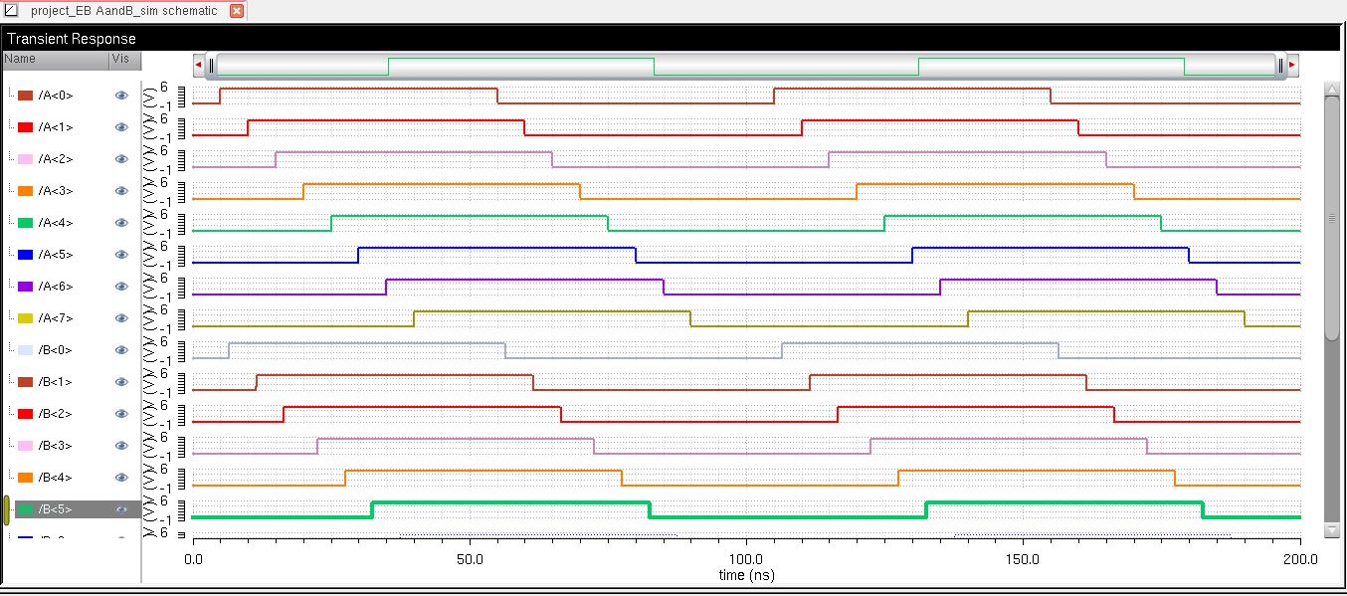This screenshot has height=596, width=1347.
Task: Click the /A<6> purple color swatch
Action: pyautogui.click(x=26, y=287)
